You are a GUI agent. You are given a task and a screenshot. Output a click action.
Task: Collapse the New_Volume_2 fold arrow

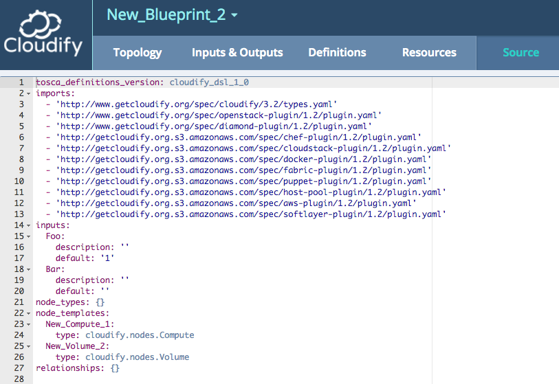pos(28,346)
